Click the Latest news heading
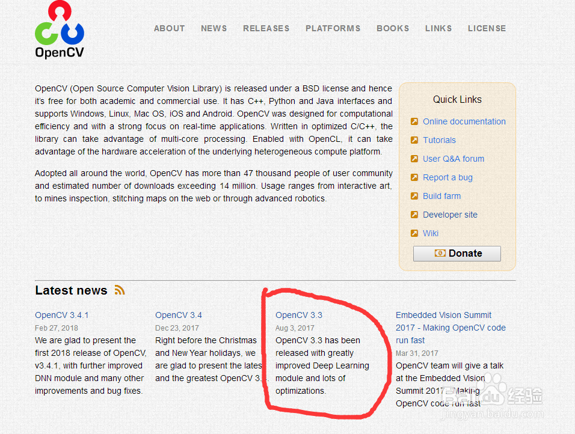 [x=71, y=290]
